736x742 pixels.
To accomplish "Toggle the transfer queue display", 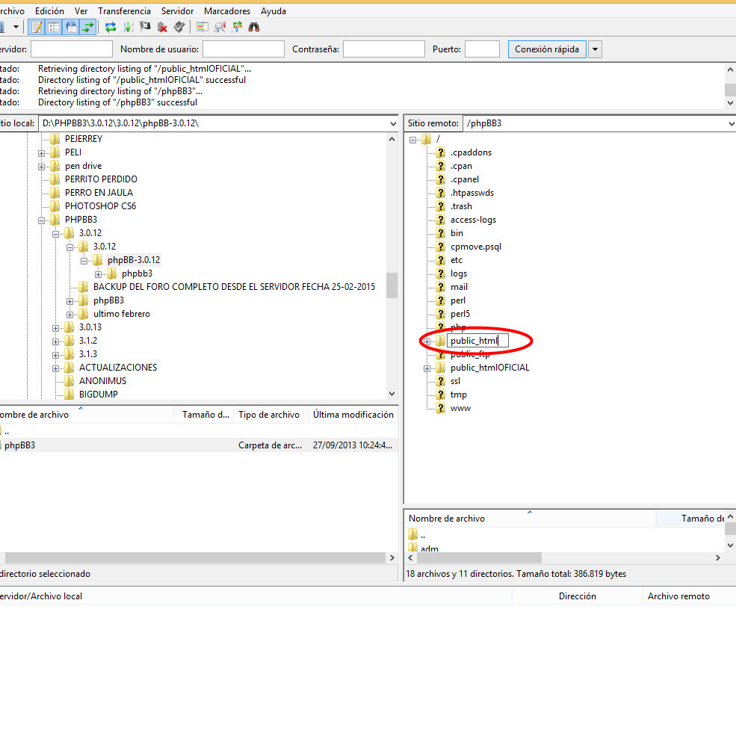I will pyautogui.click(x=88, y=27).
